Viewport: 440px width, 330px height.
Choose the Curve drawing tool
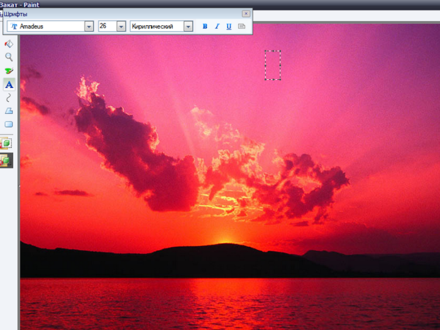[9, 97]
